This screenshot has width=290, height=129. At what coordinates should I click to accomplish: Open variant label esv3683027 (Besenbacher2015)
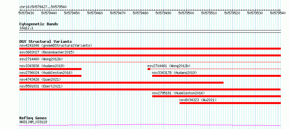(47, 52)
